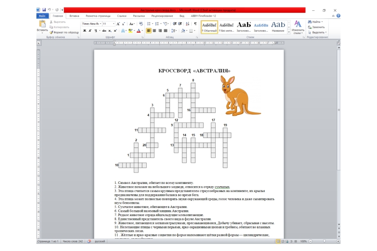Increase paragraph indent

coord(180,24)
